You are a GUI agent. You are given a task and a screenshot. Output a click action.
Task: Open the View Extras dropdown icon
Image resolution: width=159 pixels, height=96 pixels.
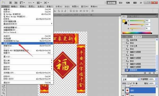(22, 3)
